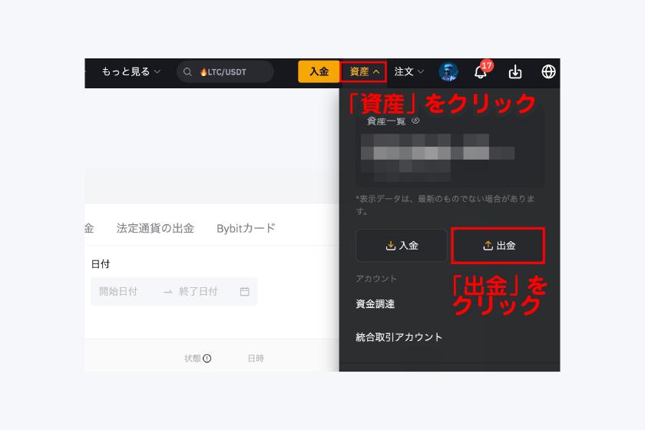Expand the 注文 dropdown
Image resolution: width=645 pixels, height=430 pixels.
408,71
